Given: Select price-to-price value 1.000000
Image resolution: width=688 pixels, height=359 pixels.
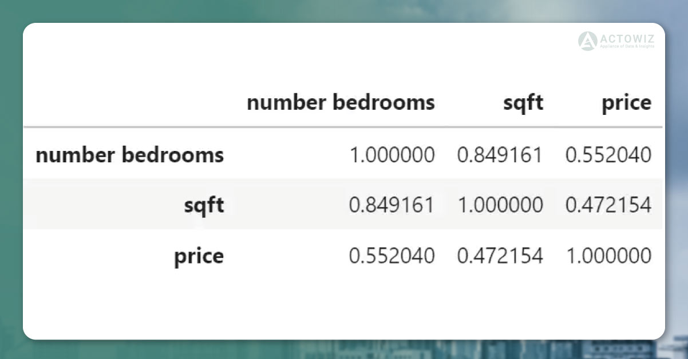Looking at the screenshot, I should pyautogui.click(x=608, y=256).
